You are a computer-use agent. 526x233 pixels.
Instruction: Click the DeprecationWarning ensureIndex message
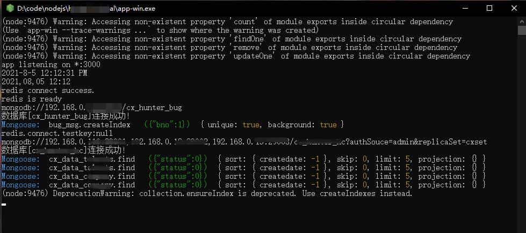click(207, 193)
